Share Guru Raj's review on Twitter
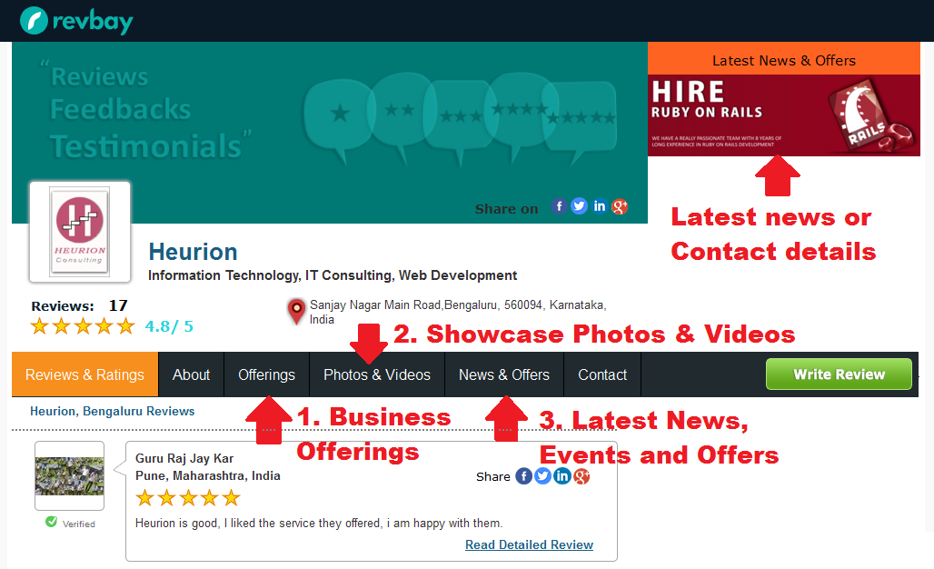The image size is (934, 569). [x=542, y=476]
